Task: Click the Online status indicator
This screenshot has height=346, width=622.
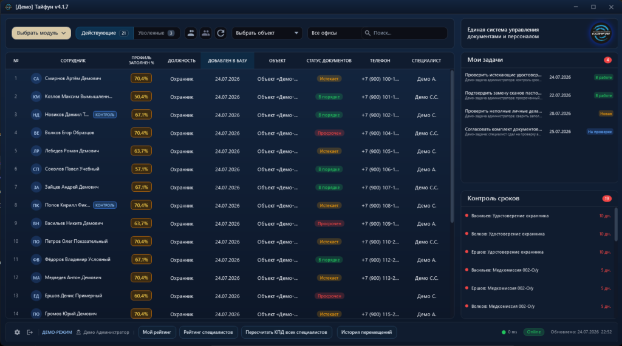Action: coord(533,332)
